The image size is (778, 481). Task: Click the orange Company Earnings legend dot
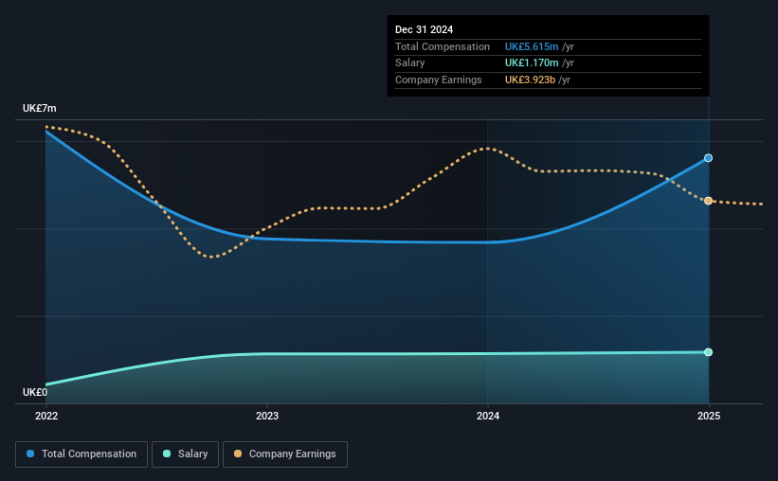pos(238,454)
